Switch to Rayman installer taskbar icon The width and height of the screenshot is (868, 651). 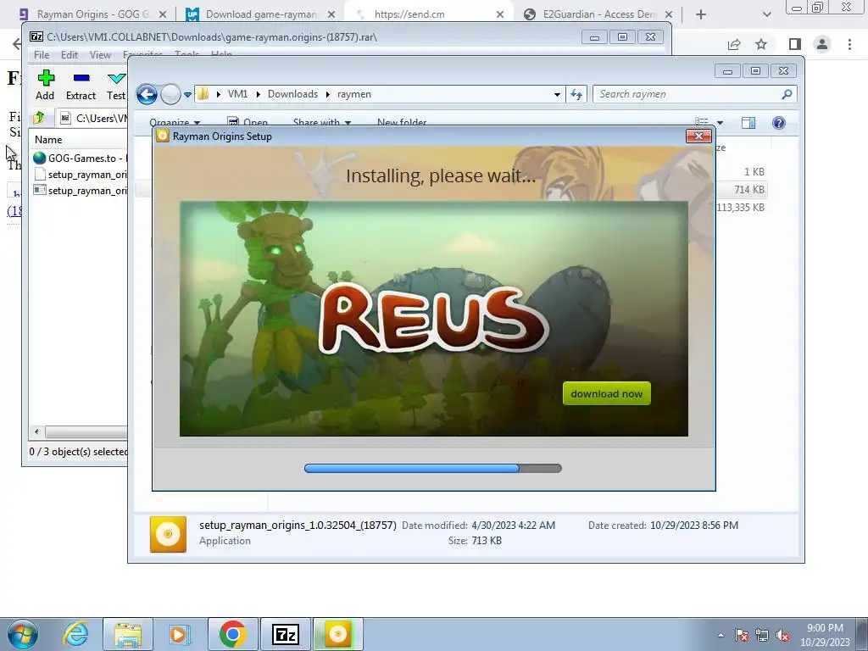click(x=338, y=634)
